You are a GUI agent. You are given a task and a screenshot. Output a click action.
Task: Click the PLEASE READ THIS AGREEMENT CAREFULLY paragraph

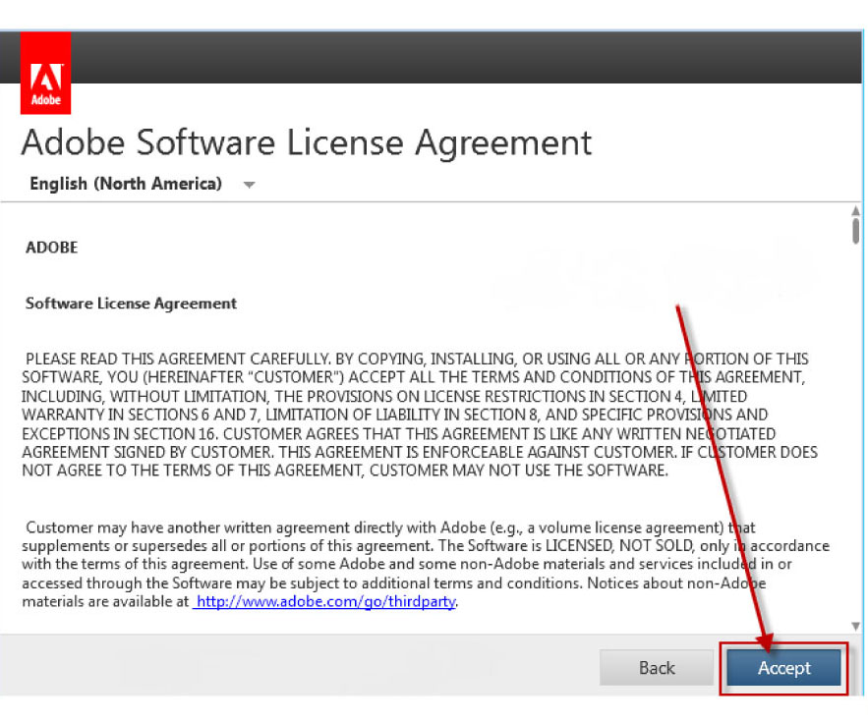pos(420,415)
